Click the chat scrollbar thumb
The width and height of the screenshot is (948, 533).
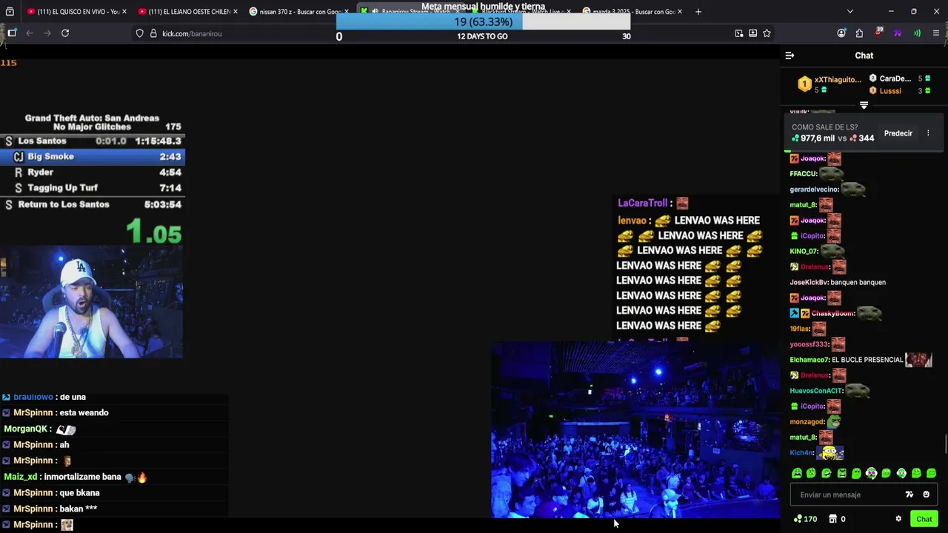(x=946, y=444)
